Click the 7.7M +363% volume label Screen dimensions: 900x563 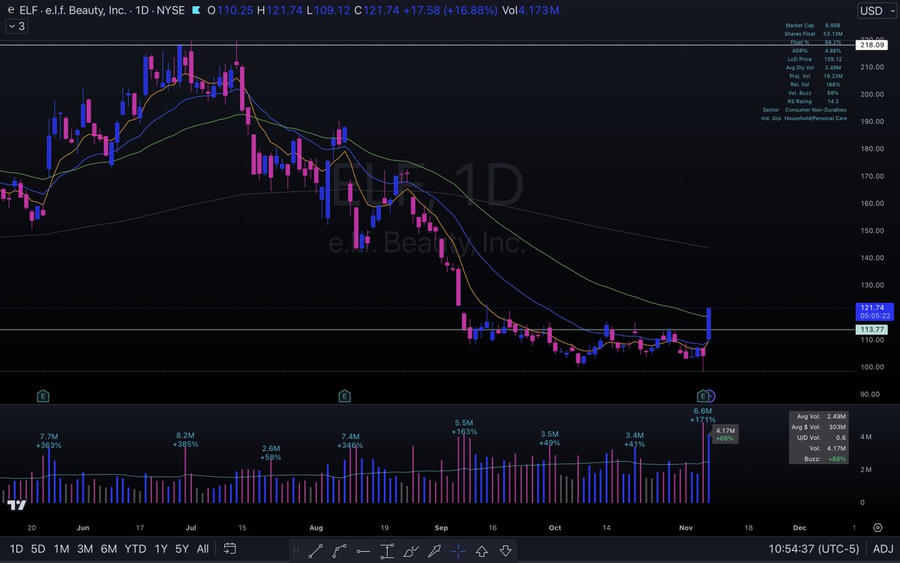tap(49, 440)
